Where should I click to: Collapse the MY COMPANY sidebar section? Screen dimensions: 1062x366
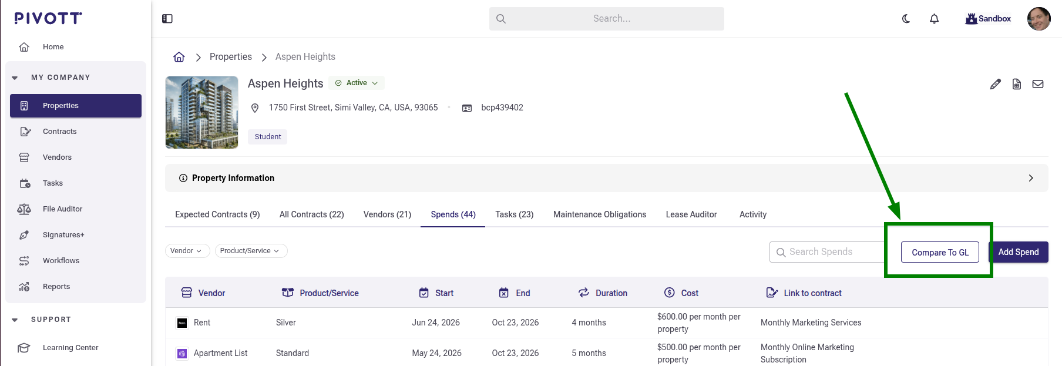(15, 78)
